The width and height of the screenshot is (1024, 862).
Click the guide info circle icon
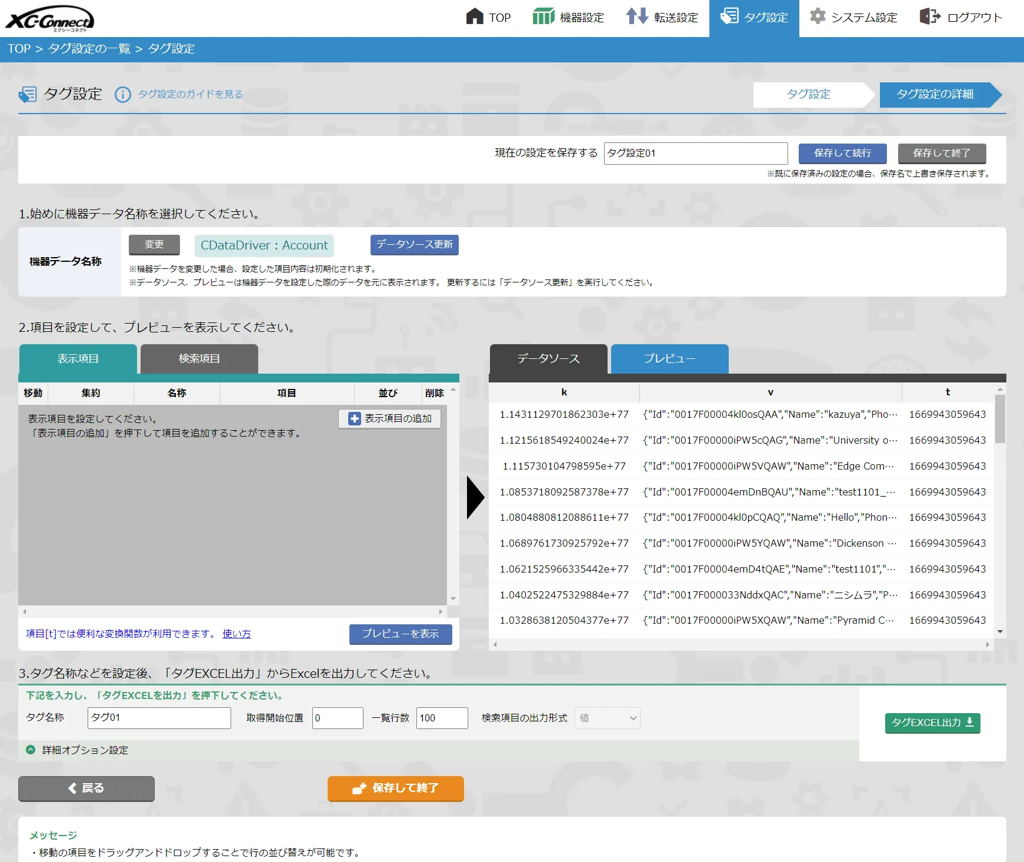click(x=122, y=95)
